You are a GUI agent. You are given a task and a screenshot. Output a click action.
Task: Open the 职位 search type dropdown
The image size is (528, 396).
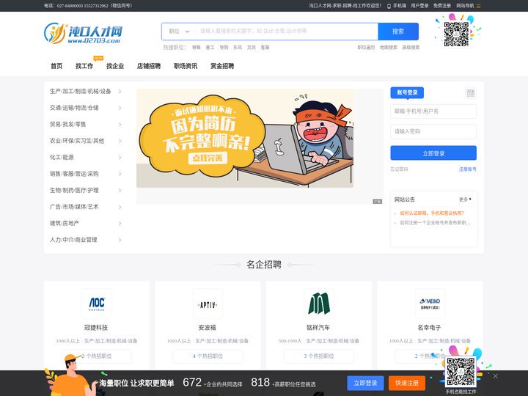(179, 32)
